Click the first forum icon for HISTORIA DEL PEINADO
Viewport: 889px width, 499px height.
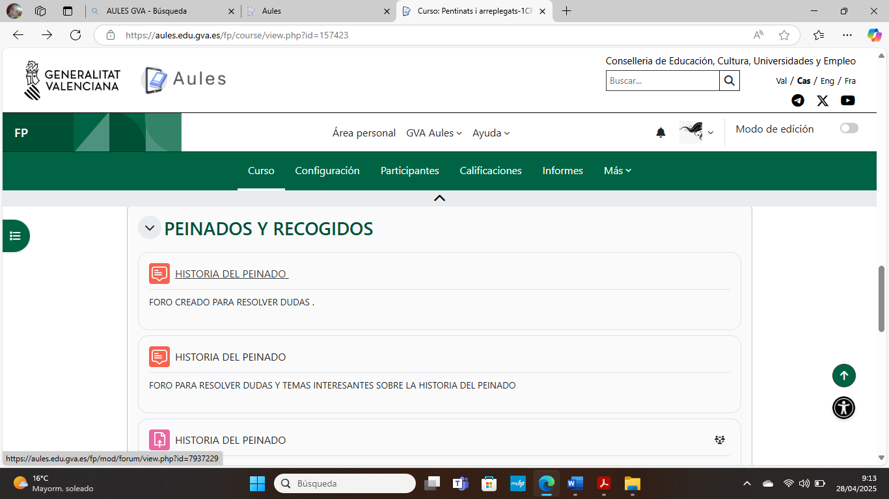pyautogui.click(x=159, y=274)
